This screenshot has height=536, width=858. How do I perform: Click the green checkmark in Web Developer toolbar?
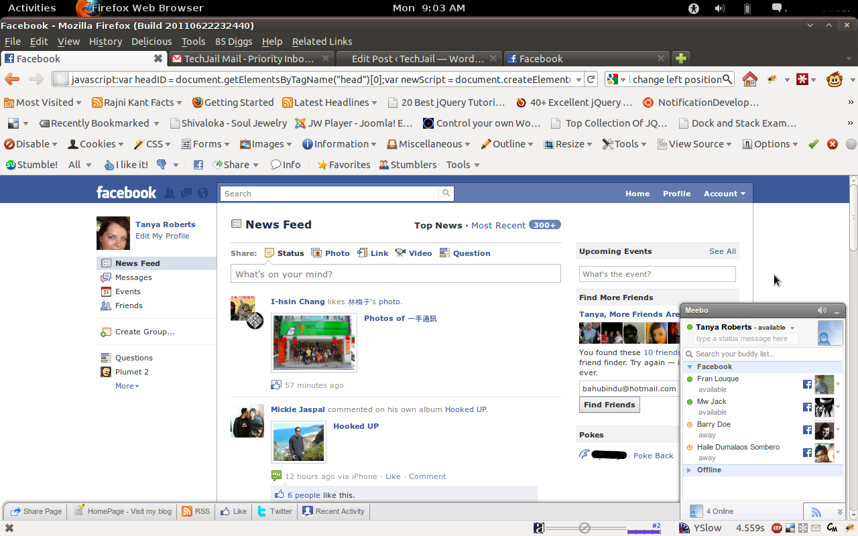814,144
